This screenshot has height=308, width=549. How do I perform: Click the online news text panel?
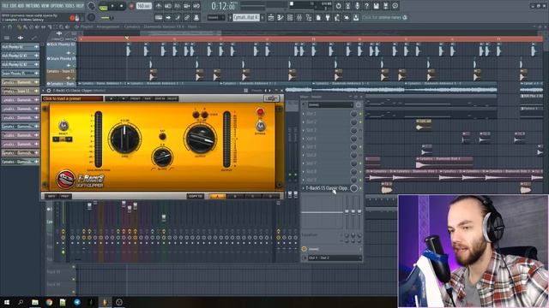point(384,17)
